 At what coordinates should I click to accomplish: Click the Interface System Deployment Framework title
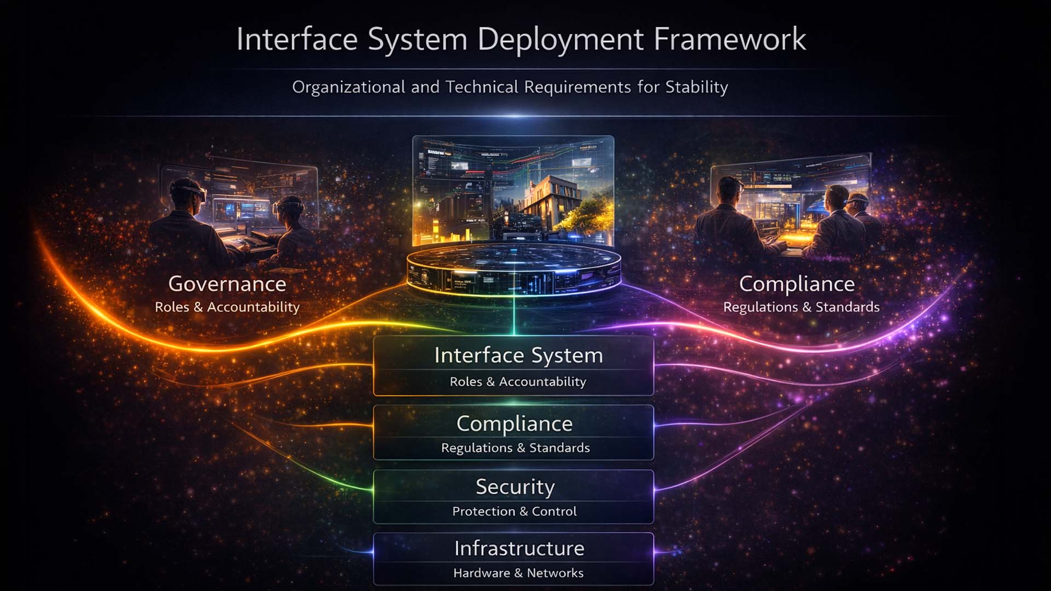[x=521, y=38]
